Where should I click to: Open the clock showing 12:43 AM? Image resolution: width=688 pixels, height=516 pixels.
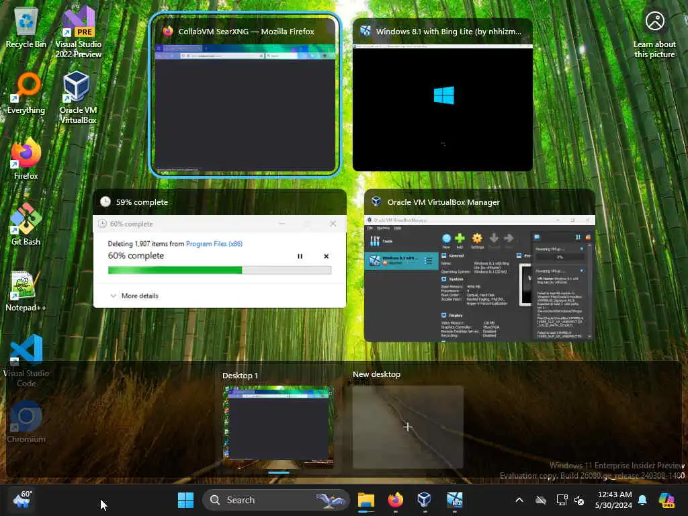(613, 500)
